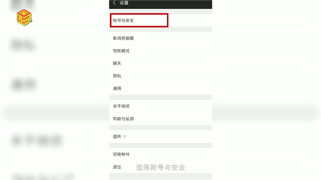Click the red highlight box border
321x180 pixels.
tap(139, 14)
